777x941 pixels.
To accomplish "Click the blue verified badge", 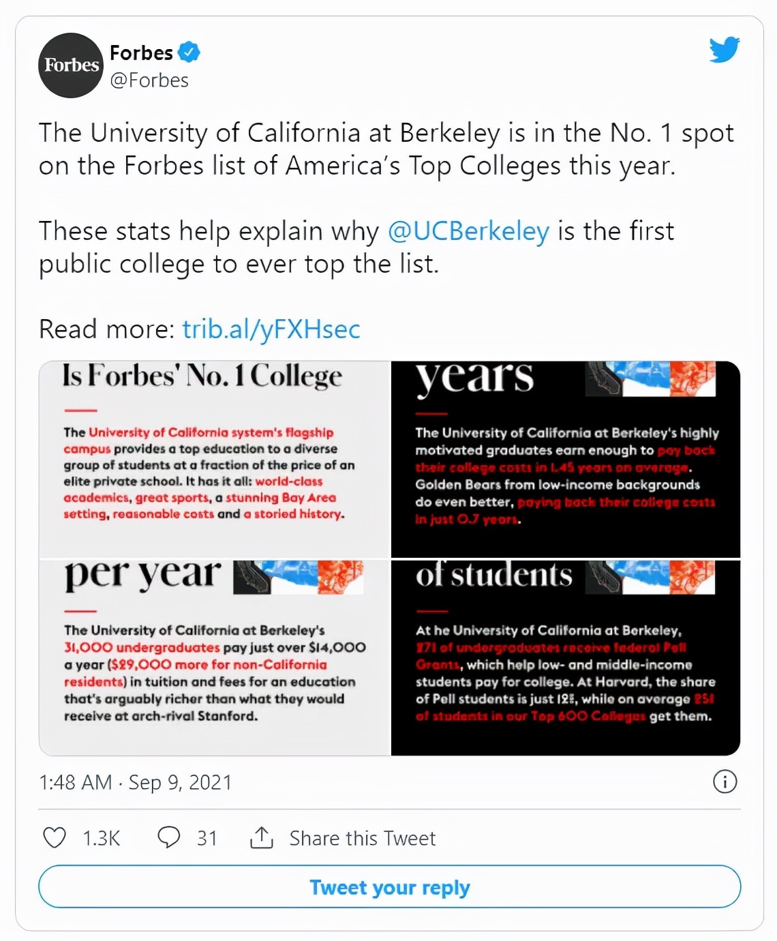I will [189, 52].
